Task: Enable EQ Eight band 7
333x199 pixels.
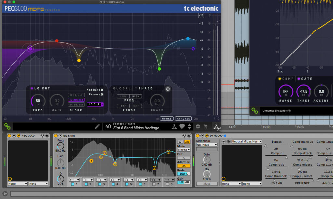Action: [154, 184]
